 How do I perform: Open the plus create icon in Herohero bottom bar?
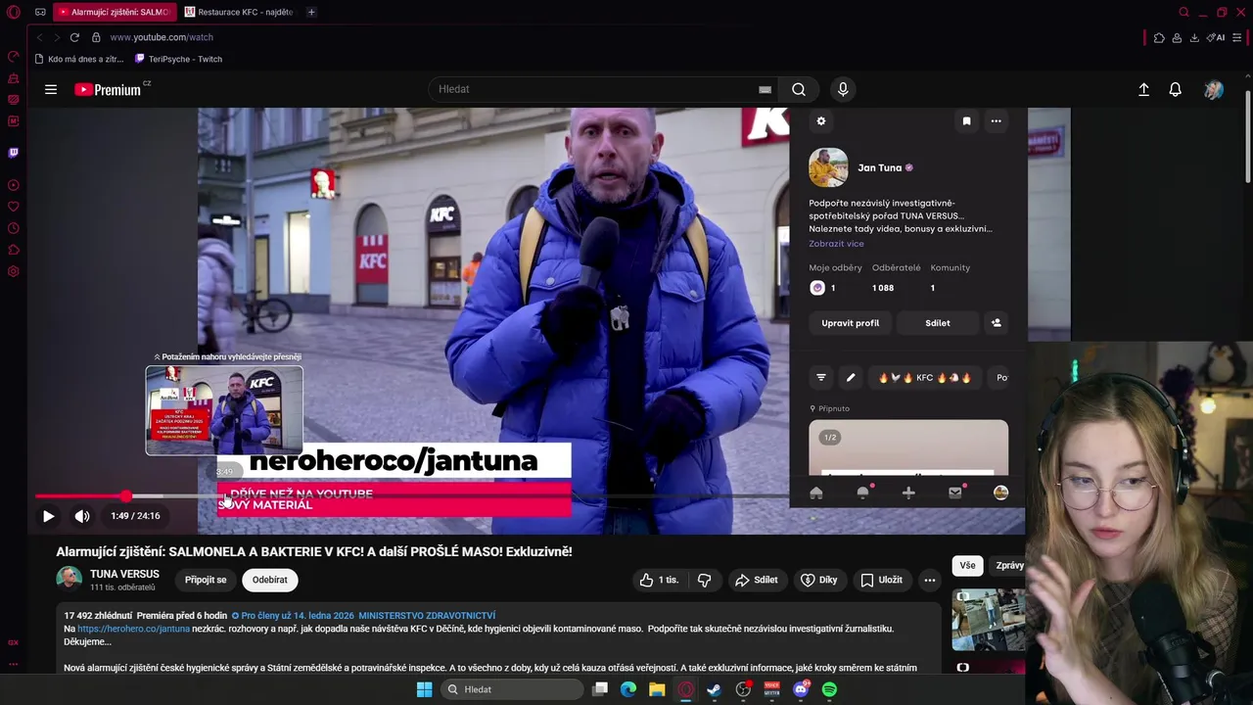[x=908, y=493]
